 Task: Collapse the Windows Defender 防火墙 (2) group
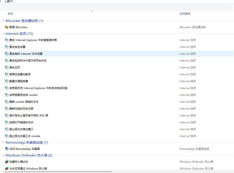[4, 155]
